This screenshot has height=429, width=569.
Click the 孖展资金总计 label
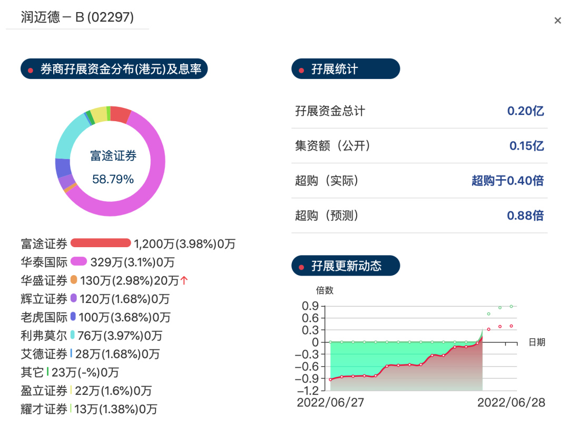[x=330, y=111]
